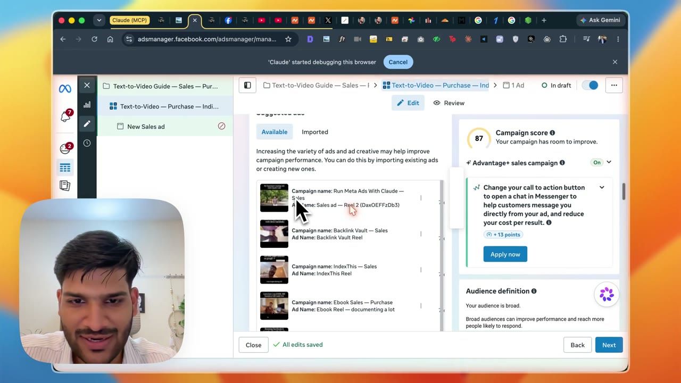Close the active browser tab

click(195, 20)
